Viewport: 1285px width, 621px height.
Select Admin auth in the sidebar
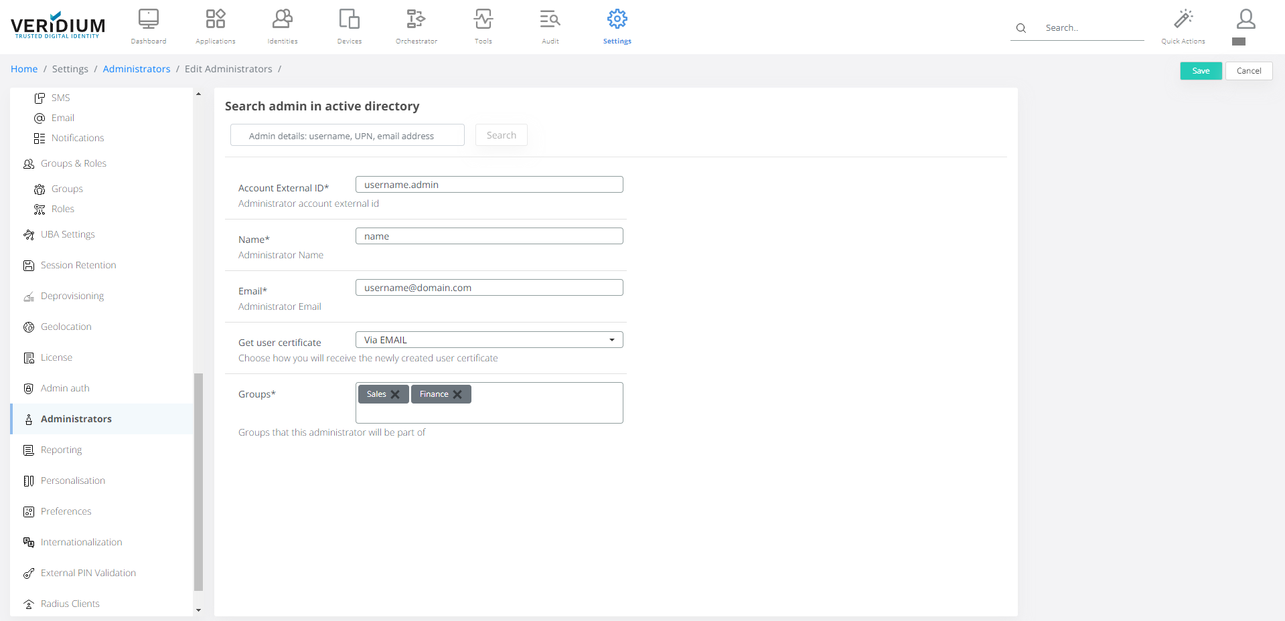[x=65, y=388]
